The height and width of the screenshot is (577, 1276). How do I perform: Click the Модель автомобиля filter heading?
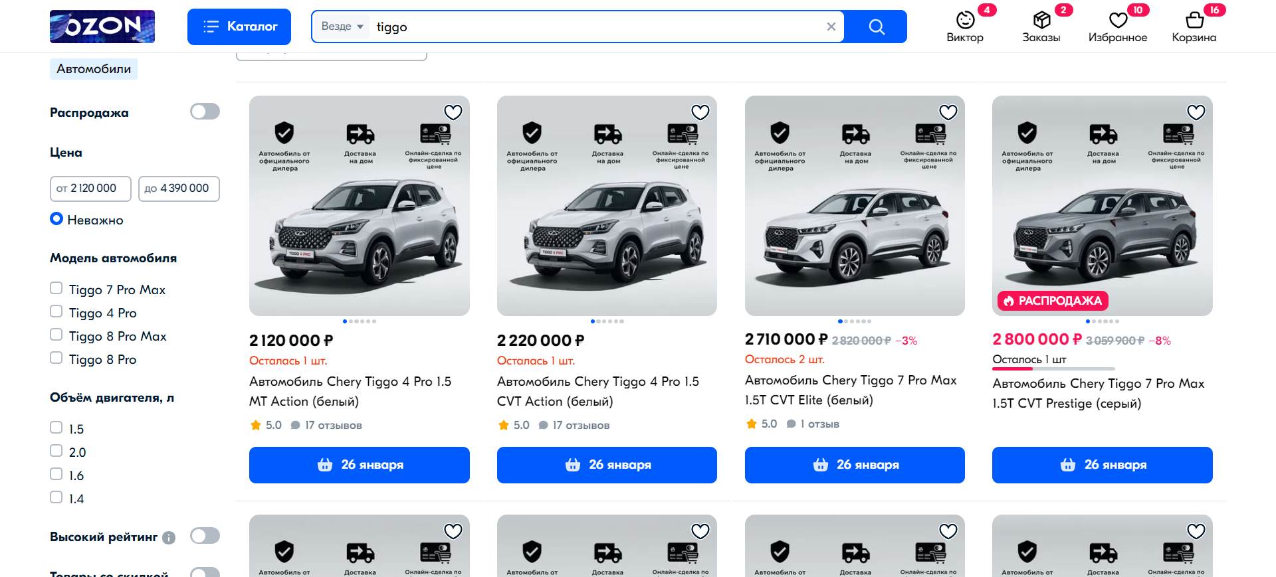(x=113, y=258)
